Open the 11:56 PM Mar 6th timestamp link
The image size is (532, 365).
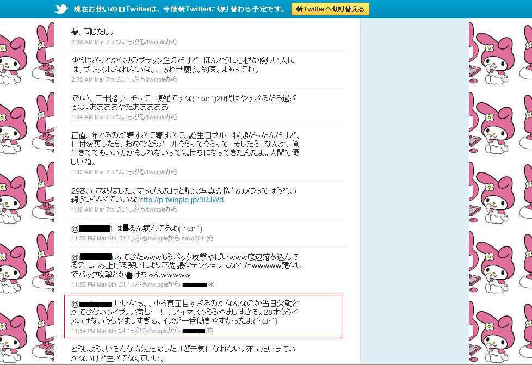tap(94, 238)
